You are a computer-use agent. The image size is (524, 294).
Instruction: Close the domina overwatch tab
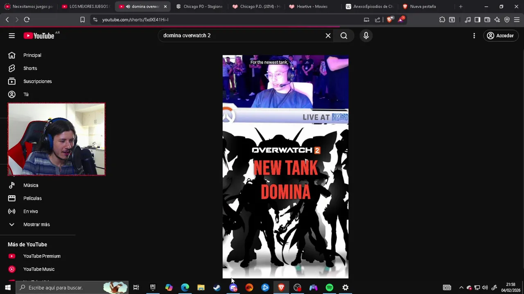pos(165,7)
